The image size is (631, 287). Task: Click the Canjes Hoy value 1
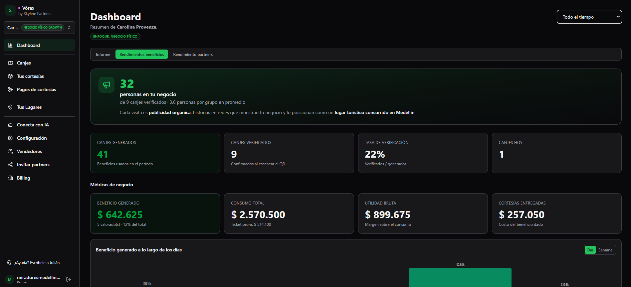pos(501,154)
